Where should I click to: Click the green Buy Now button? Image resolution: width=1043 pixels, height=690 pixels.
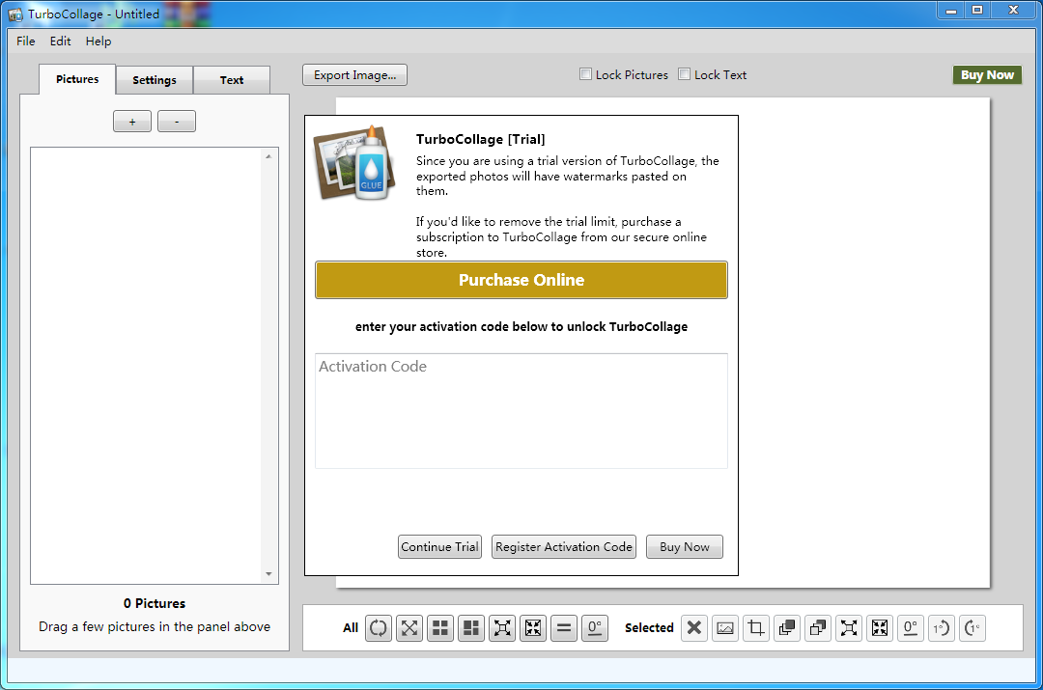tap(987, 75)
